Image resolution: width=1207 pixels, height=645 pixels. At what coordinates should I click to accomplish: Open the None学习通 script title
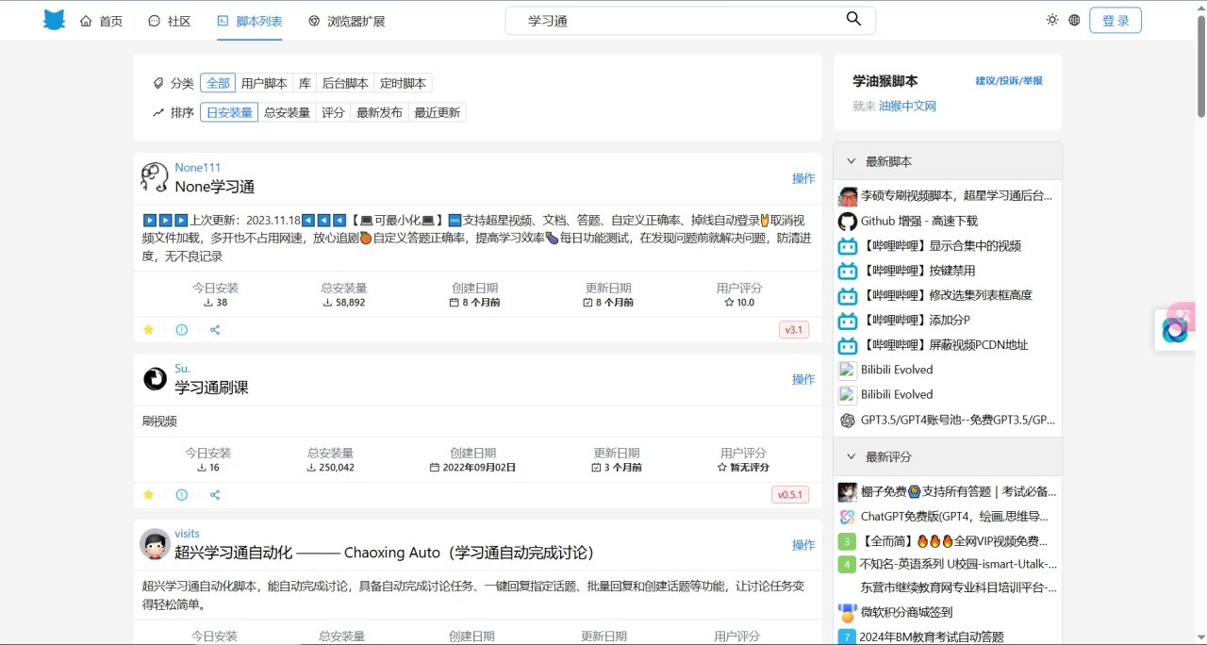click(214, 187)
